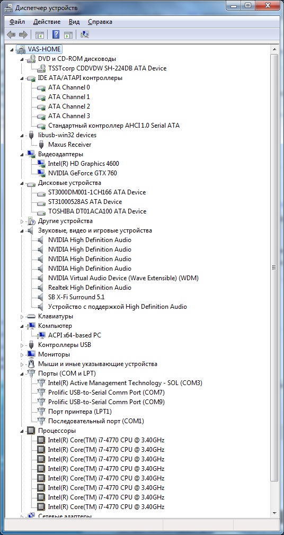Open the Действие menu
Viewport: 284px width, 535px height.
[x=47, y=22]
